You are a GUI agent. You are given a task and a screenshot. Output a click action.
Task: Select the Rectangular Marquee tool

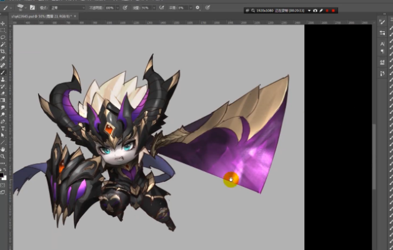pyautogui.click(x=2, y=31)
